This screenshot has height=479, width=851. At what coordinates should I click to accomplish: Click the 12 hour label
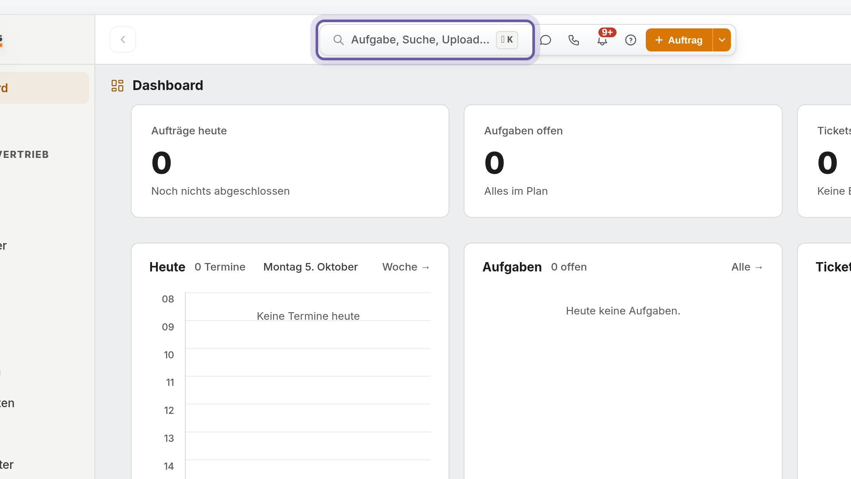pos(169,410)
